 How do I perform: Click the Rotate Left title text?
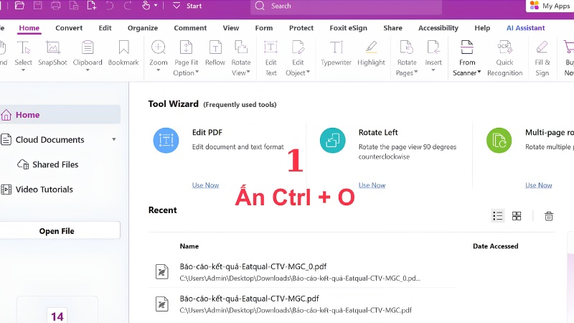[378, 132]
